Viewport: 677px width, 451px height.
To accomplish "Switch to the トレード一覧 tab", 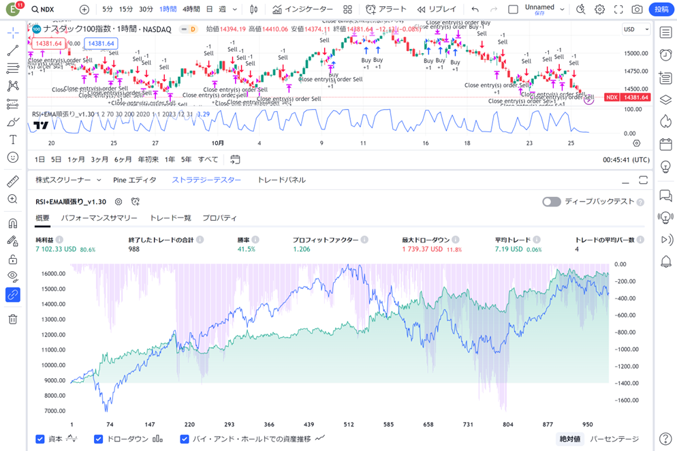I will pyautogui.click(x=170, y=218).
